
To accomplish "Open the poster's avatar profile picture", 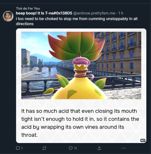I will click(x=8, y=16).
